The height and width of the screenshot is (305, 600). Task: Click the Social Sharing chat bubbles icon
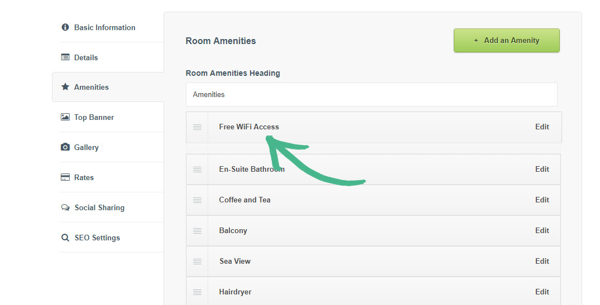click(x=65, y=207)
